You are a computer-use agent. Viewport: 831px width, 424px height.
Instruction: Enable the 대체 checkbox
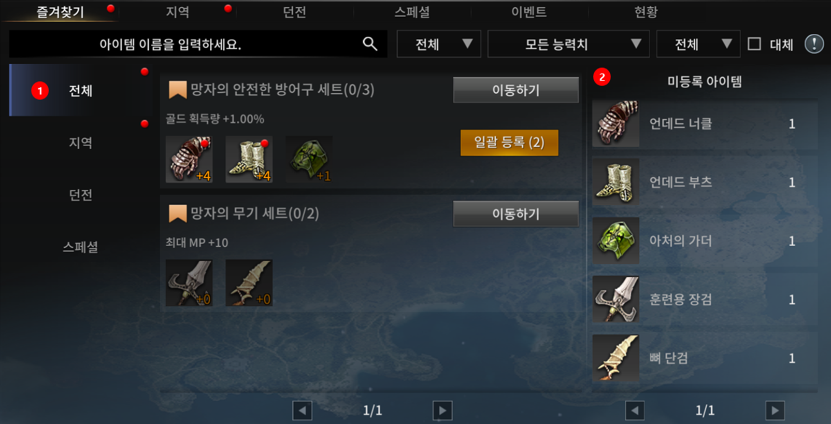754,44
